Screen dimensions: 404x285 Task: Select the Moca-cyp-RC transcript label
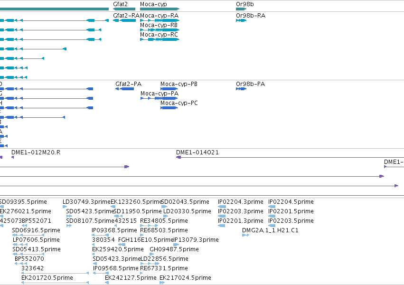(159, 35)
